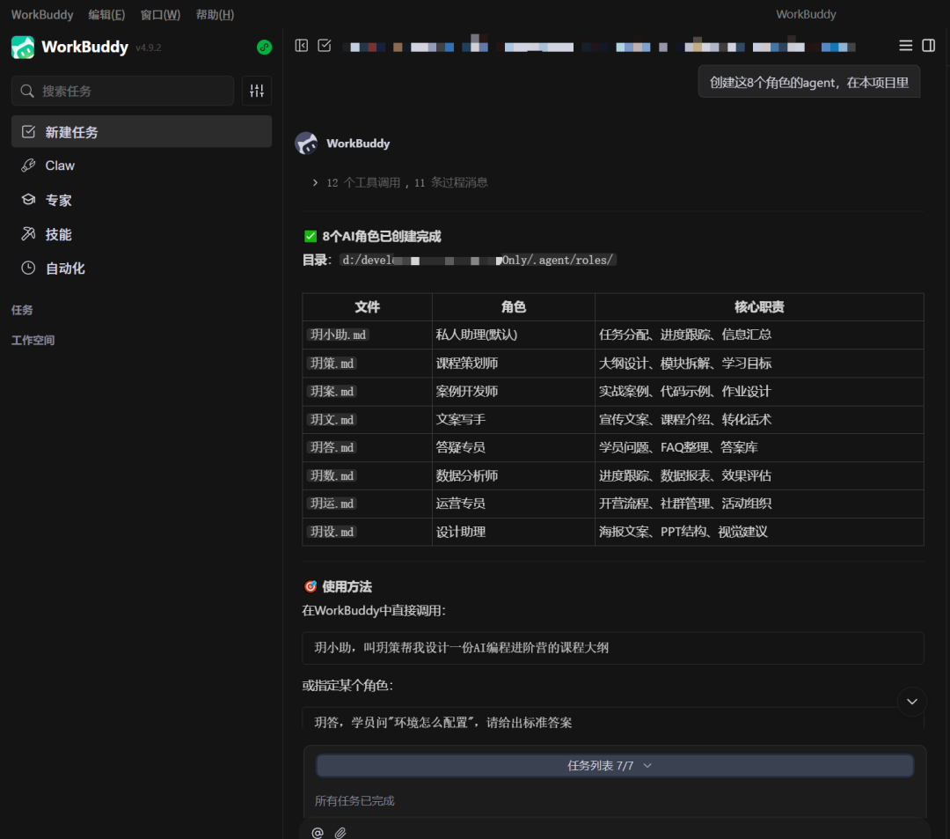The width and height of the screenshot is (950, 839).
Task: Click the paperclip attachment icon
Action: pyautogui.click(x=340, y=833)
